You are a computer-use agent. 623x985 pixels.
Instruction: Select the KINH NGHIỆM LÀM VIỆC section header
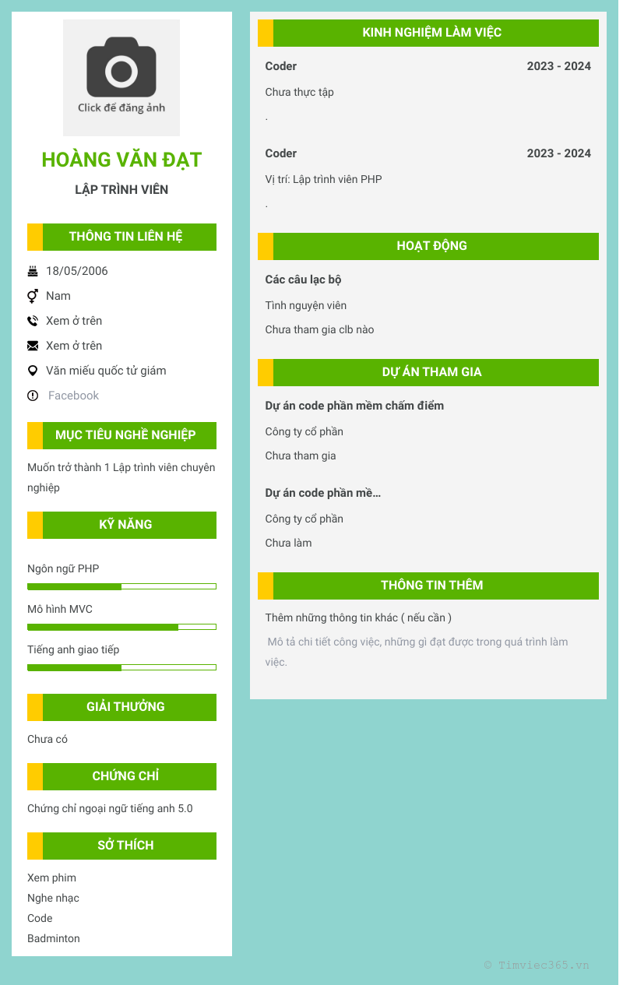[x=428, y=33]
